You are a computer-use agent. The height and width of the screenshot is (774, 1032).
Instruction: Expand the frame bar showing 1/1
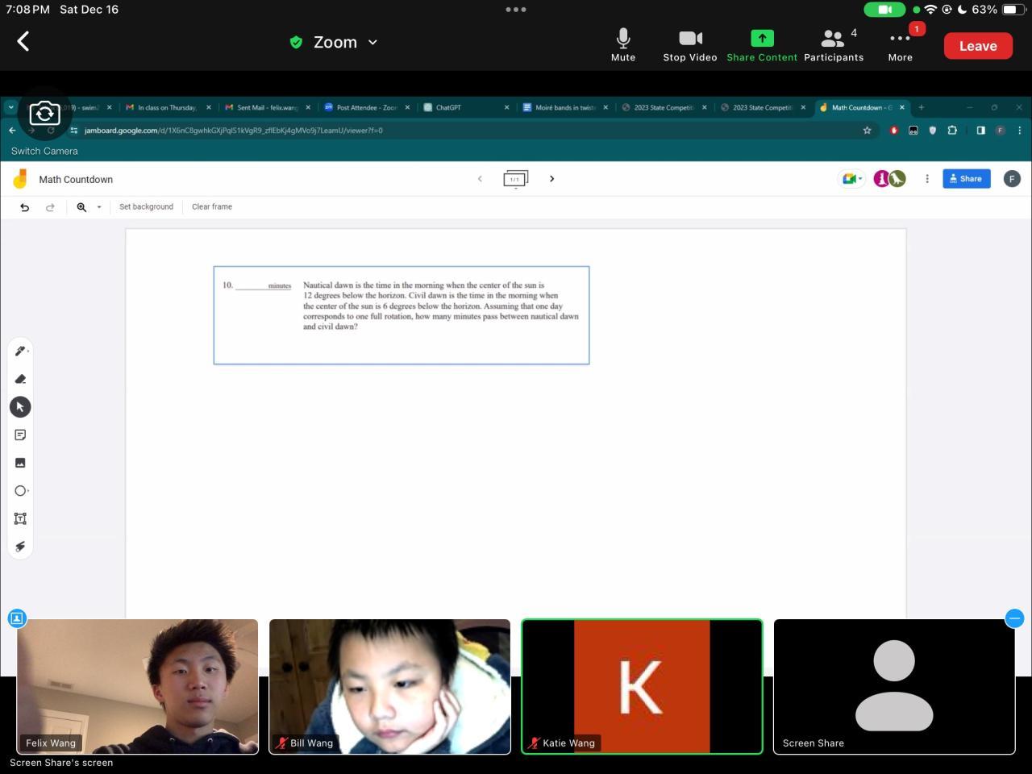tap(515, 179)
